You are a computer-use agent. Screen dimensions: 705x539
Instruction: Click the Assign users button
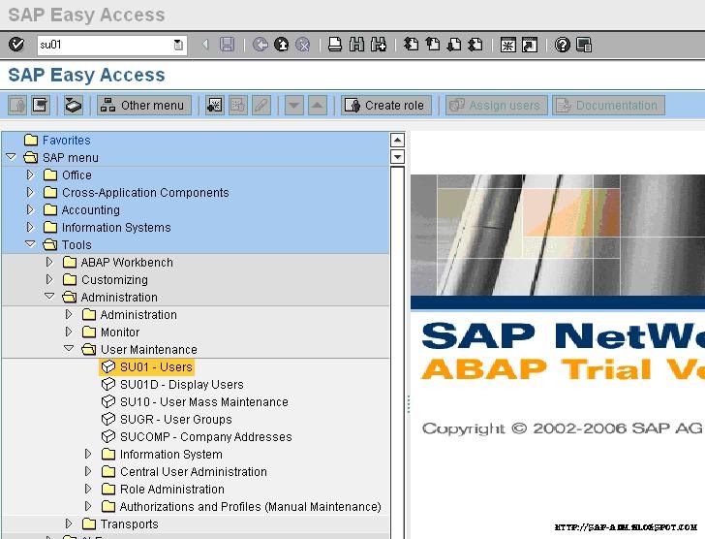click(x=497, y=106)
